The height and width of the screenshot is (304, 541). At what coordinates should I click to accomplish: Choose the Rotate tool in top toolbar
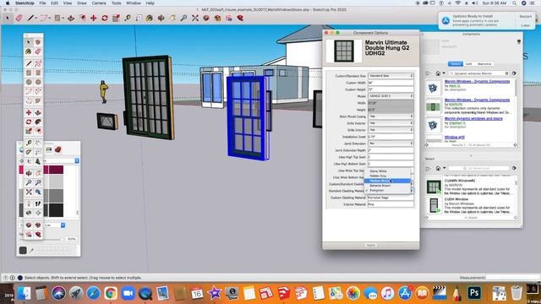point(105,18)
